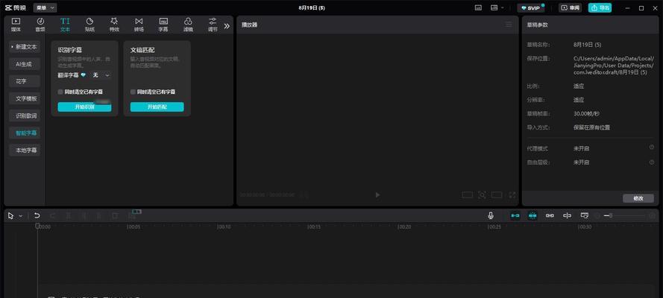
Task: Enter fullscreen in the player
Action: pos(512,194)
